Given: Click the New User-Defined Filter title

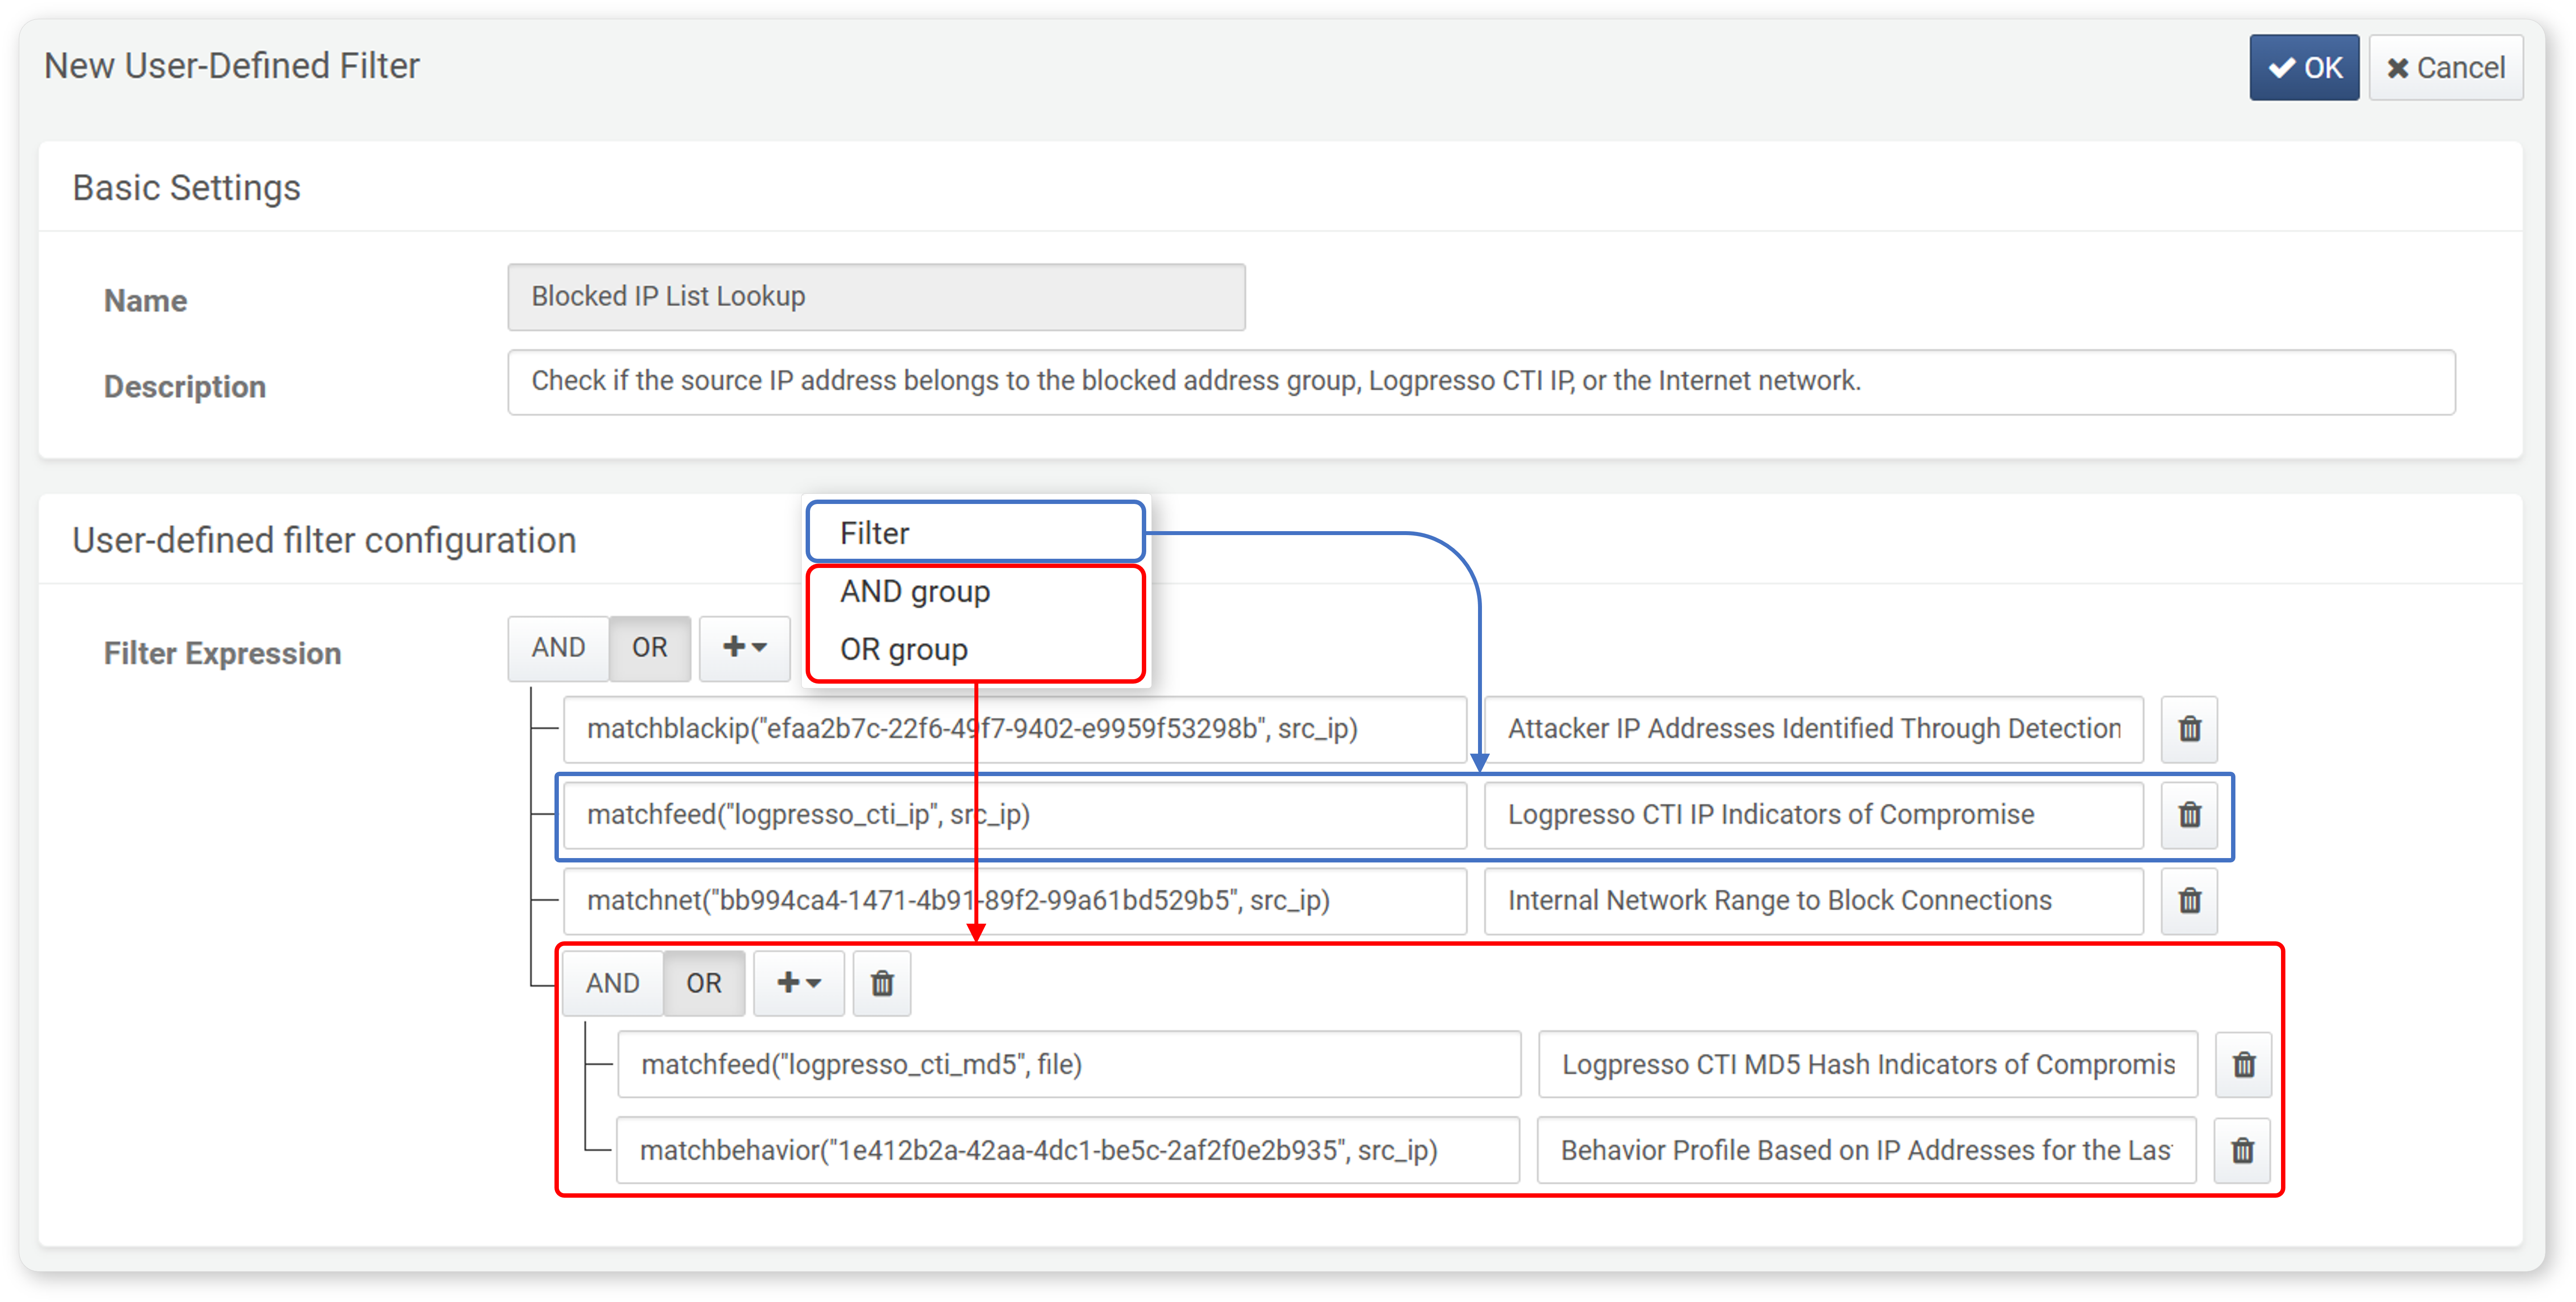Looking at the screenshot, I should coord(231,66).
